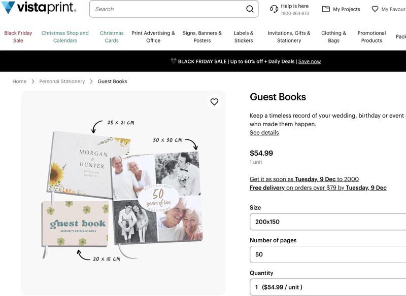The image size is (406, 296).
Task: Open Signs, Banners & Posters menu
Action: click(x=202, y=36)
